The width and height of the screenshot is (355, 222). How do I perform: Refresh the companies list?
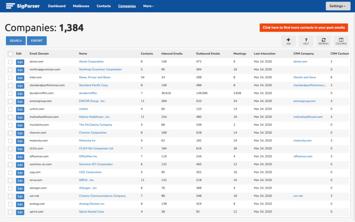pos(323,41)
